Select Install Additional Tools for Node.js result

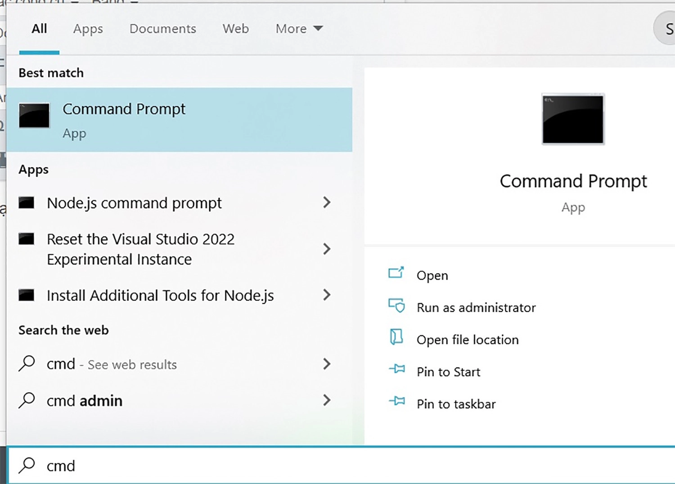(179, 295)
